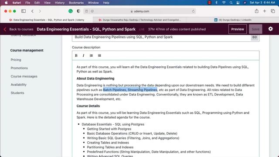Image resolution: width=279 pixels, height=157 pixels.
Task: Click the Preview button
Action: pos(238,29)
